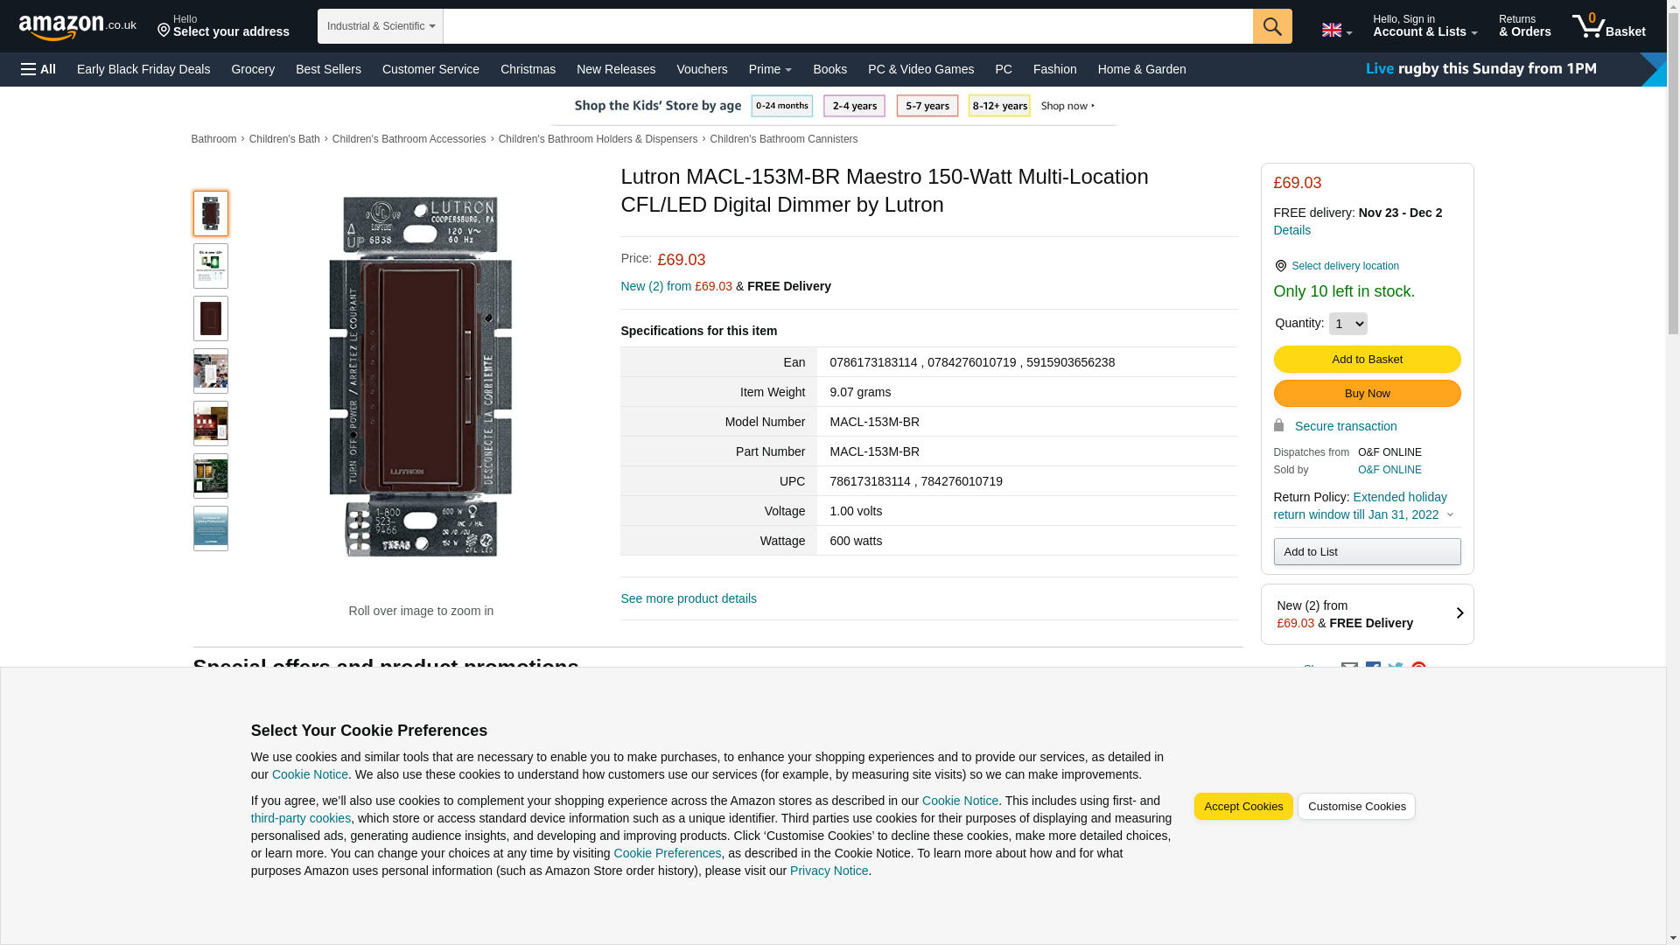Accept Cookies in the cookie banner

[x=1242, y=806]
